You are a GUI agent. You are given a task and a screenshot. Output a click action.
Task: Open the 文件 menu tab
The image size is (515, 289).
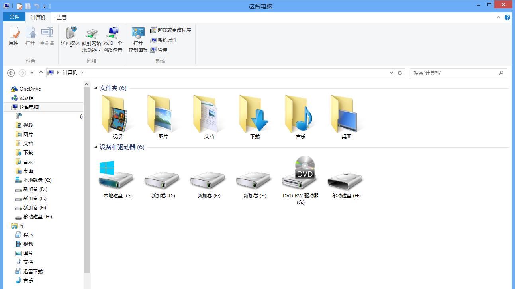[x=14, y=17]
